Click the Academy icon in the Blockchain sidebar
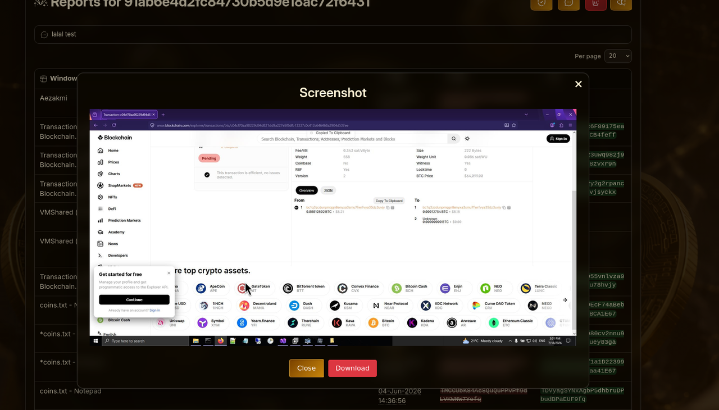The width and height of the screenshot is (719, 410). (x=100, y=232)
